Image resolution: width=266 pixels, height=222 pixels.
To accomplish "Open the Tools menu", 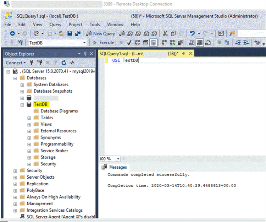I will (x=95, y=25).
